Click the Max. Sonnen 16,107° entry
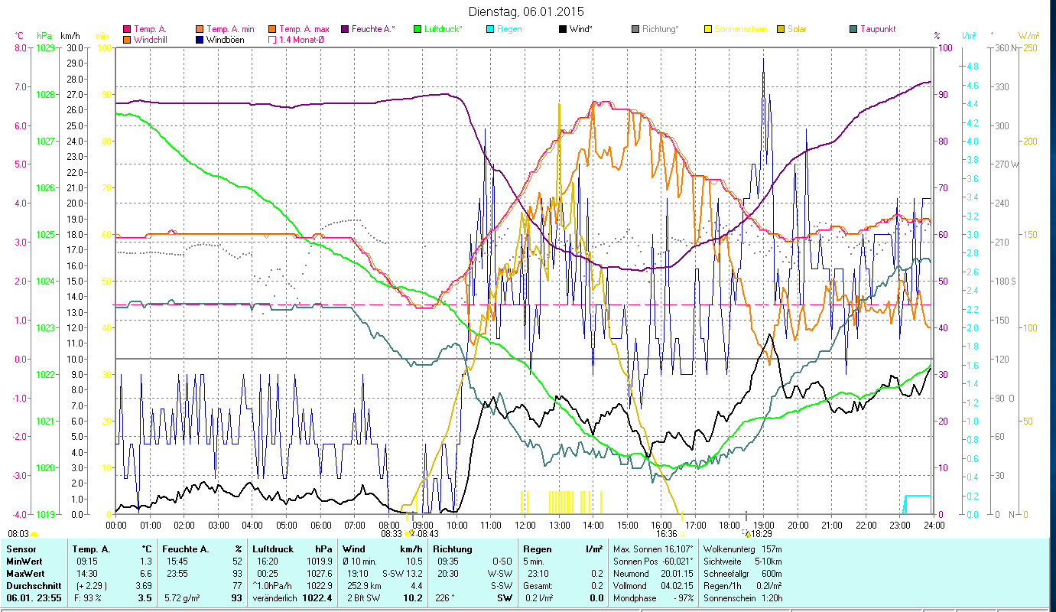Image resolution: width=1056 pixels, height=612 pixels. click(654, 549)
